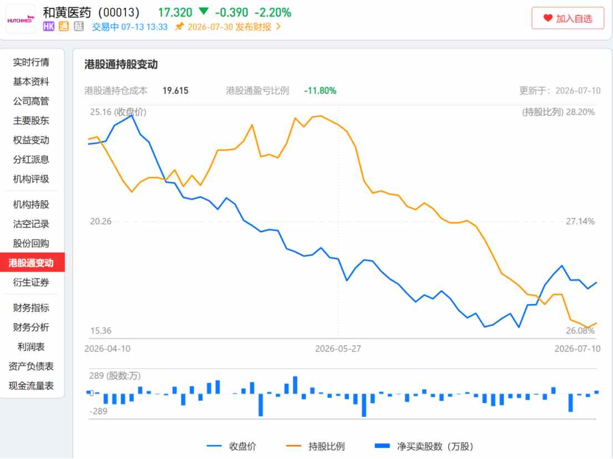
Task: Click the heart icon in 加入自选
Action: pyautogui.click(x=548, y=18)
